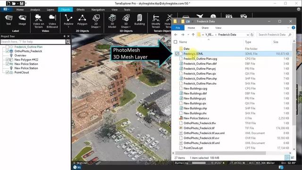Click the 3D Model object icon
Screen dimensions: 302x170
[112, 21]
